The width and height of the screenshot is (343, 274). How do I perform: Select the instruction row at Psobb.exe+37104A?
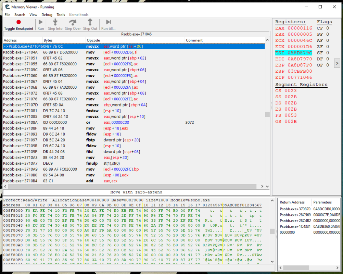tap(134, 52)
